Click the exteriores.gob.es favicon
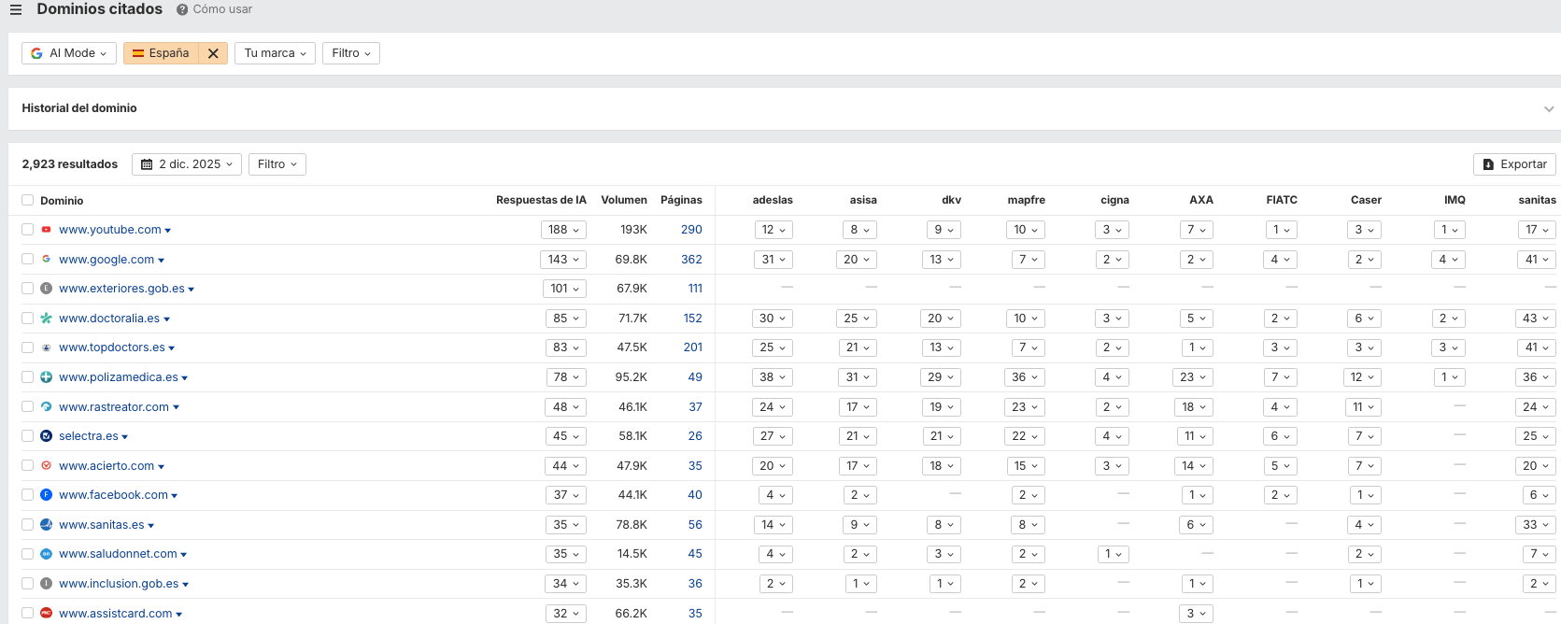Viewport: 1561px width, 624px height. coord(46,289)
